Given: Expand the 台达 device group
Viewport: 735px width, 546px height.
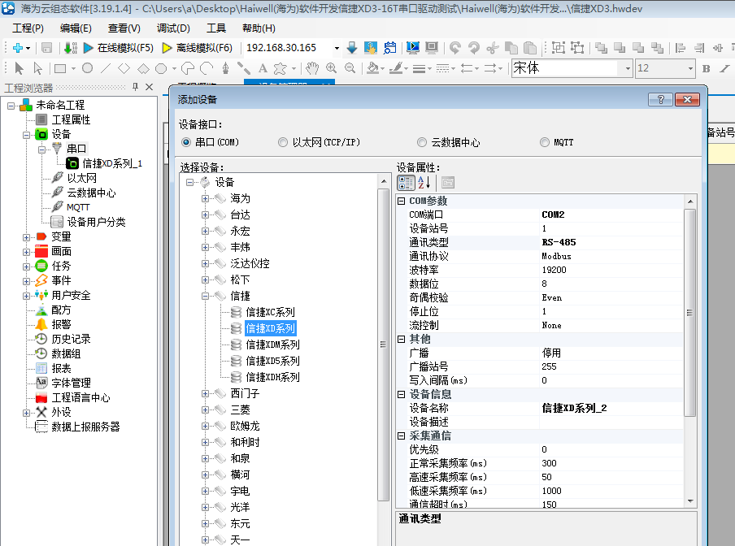Looking at the screenshot, I should [x=205, y=215].
